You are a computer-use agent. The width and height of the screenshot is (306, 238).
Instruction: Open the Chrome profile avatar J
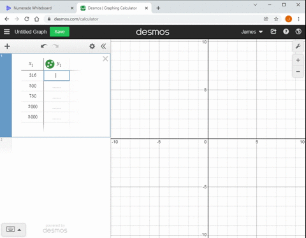pos(288,19)
